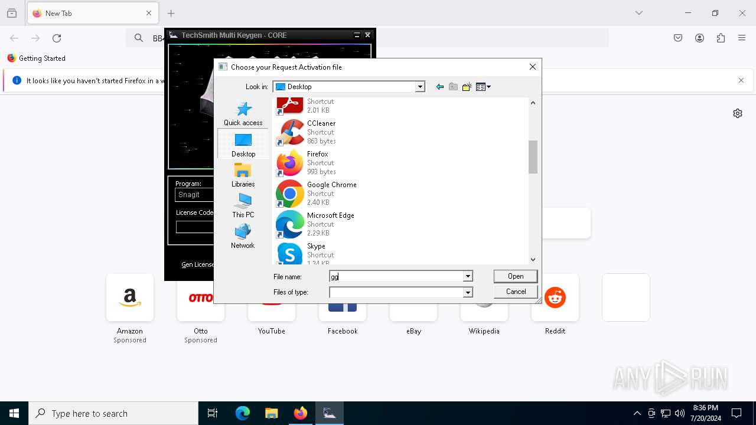Show hidden tray icons chevron
This screenshot has height=425, width=756.
coord(637,413)
